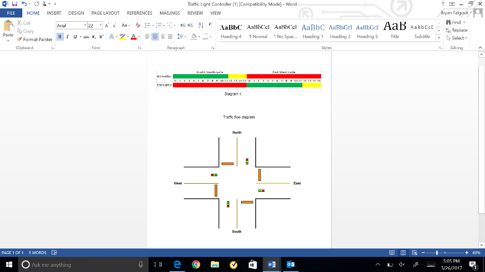
Task: Open the font size dropdown
Action: pos(100,25)
